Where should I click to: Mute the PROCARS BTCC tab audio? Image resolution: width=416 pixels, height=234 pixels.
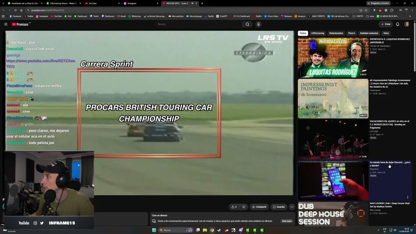click(192, 3)
